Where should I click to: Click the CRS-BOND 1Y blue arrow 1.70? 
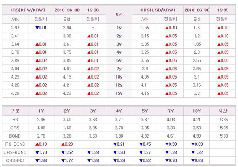[41, 152]
